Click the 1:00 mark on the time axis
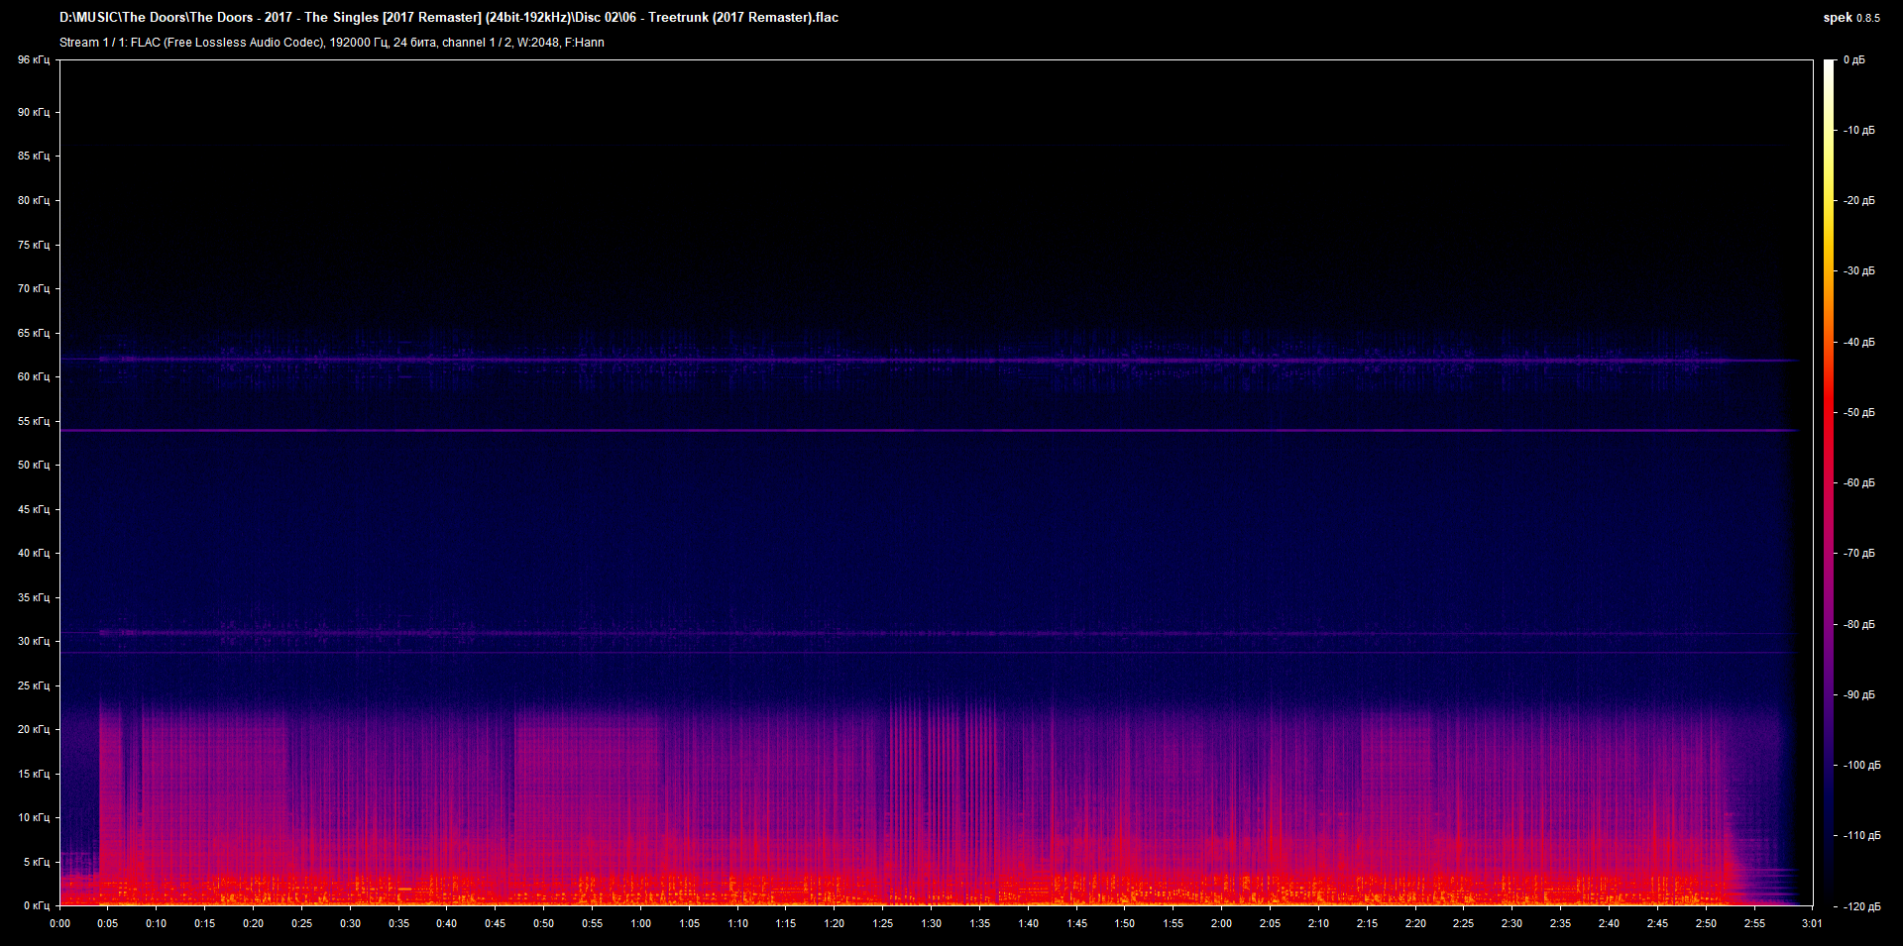Viewport: 1903px width, 946px height. [640, 923]
